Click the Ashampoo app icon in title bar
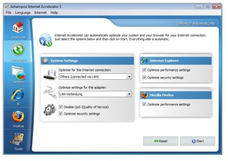 [7, 7]
